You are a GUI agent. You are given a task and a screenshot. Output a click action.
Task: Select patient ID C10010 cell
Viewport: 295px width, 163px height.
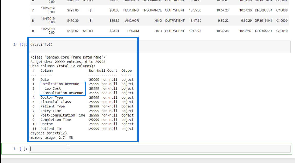click(x=282, y=31)
